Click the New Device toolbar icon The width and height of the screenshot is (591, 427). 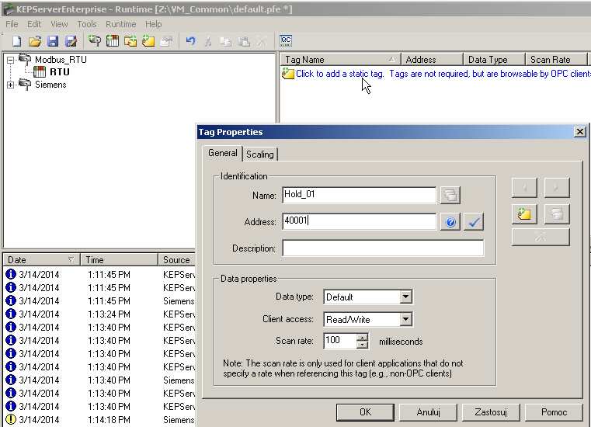click(x=113, y=40)
